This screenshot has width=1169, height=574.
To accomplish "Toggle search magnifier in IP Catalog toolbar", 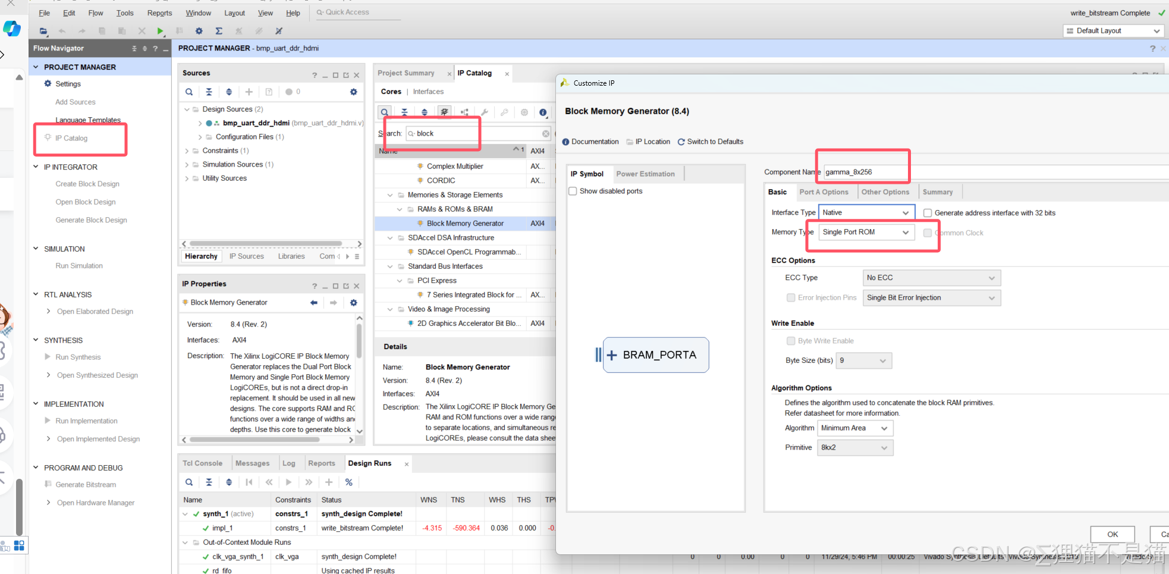I will pos(385,112).
